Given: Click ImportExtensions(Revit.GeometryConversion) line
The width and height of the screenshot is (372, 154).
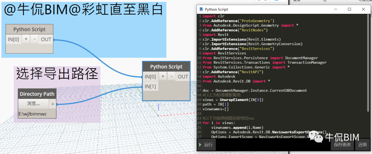Looking at the screenshot, I should 253,44.
